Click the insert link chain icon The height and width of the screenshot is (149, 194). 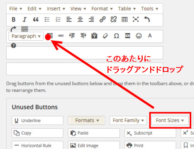[102, 19]
